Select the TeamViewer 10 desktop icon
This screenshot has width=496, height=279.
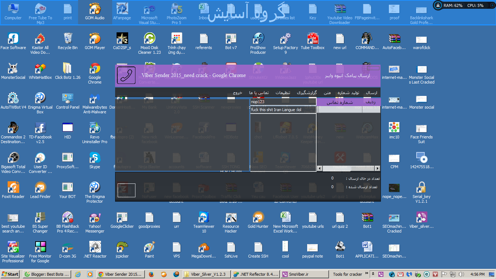(x=204, y=222)
